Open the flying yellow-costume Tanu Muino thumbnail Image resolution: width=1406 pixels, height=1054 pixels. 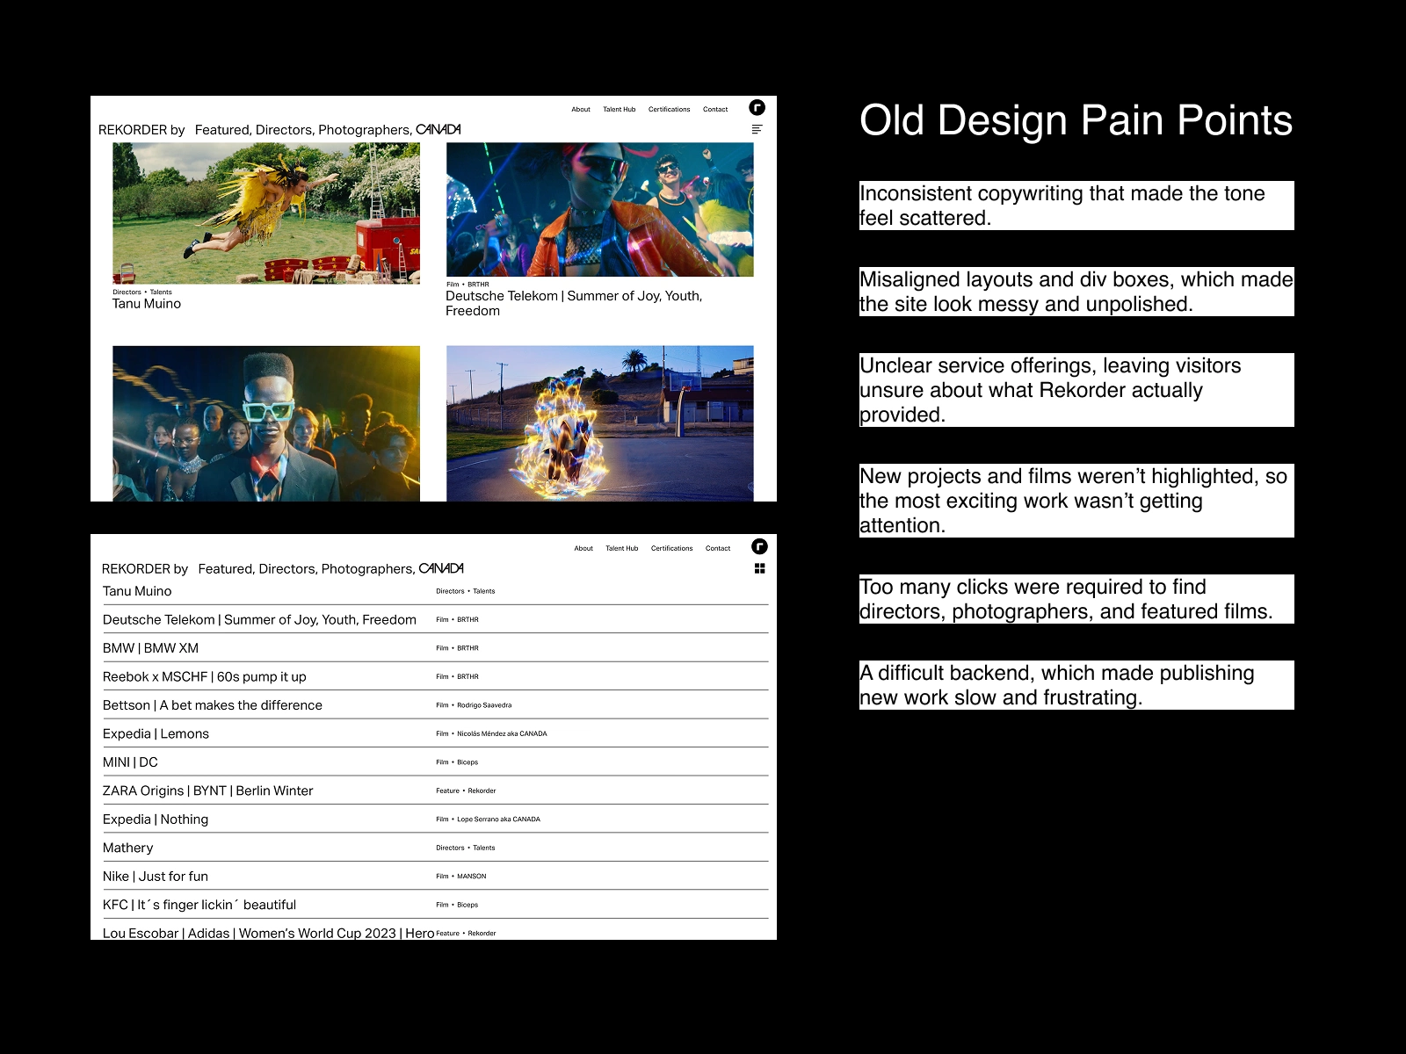click(266, 213)
